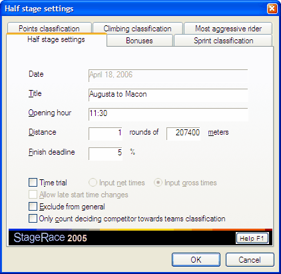
Task: Open the Climbing classification tab
Action: (x=138, y=28)
